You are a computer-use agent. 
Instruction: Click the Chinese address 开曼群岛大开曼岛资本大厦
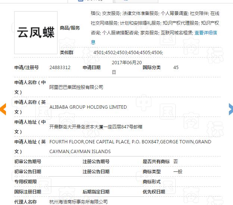pyautogui.click(x=96, y=127)
